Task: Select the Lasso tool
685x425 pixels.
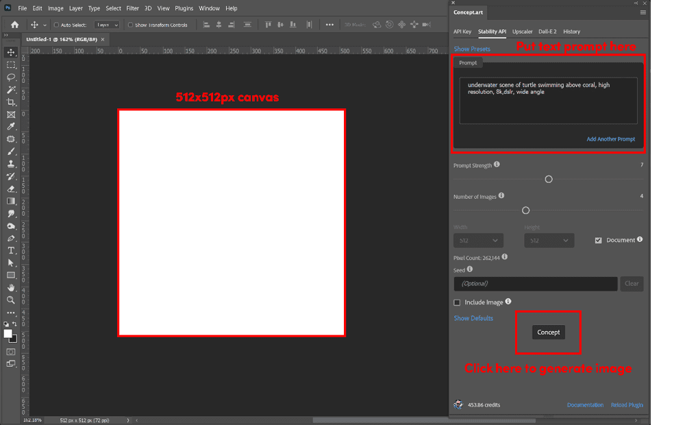Action: (x=11, y=77)
